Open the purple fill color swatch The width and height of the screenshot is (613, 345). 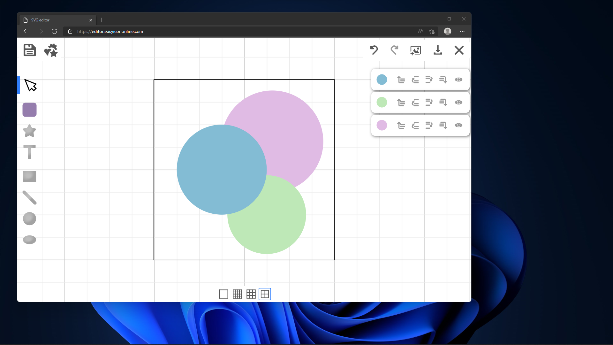point(29,110)
